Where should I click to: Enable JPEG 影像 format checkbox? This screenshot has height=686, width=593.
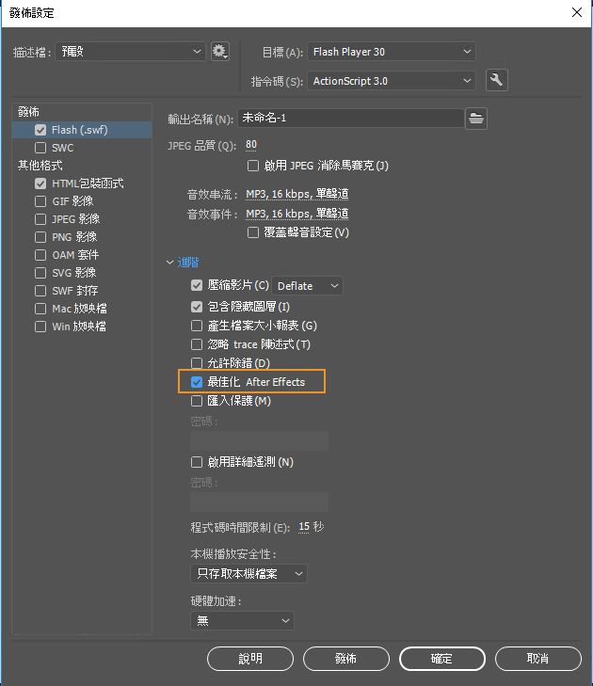40,218
